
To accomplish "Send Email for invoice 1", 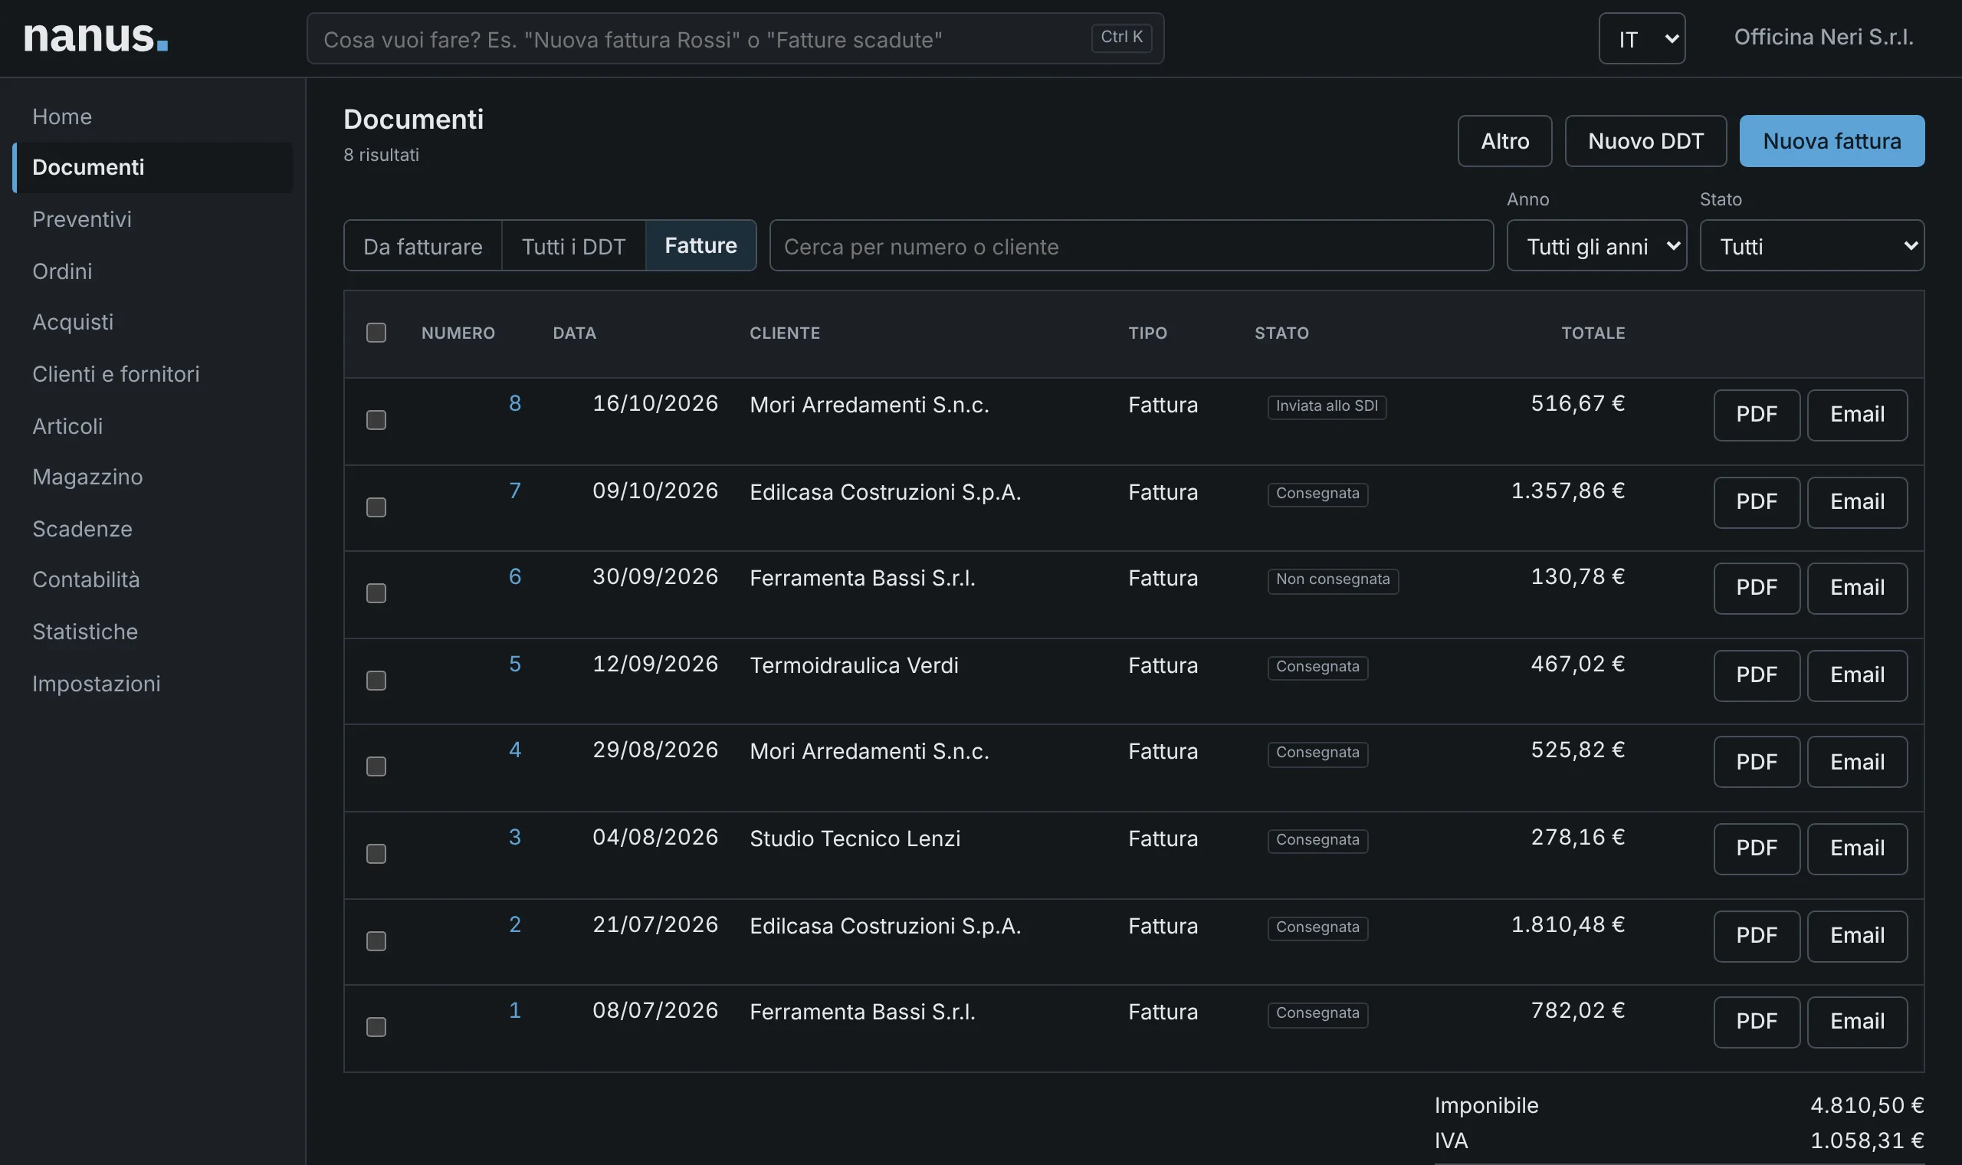I will (x=1857, y=1022).
